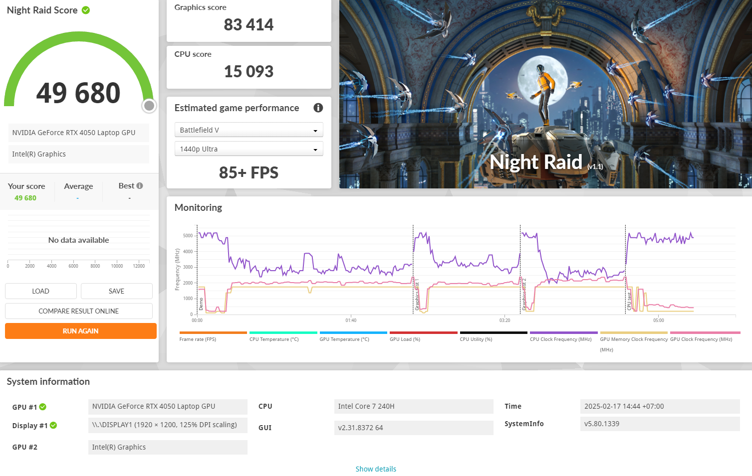Click the green checkmark beside Display #1

pyautogui.click(x=54, y=425)
